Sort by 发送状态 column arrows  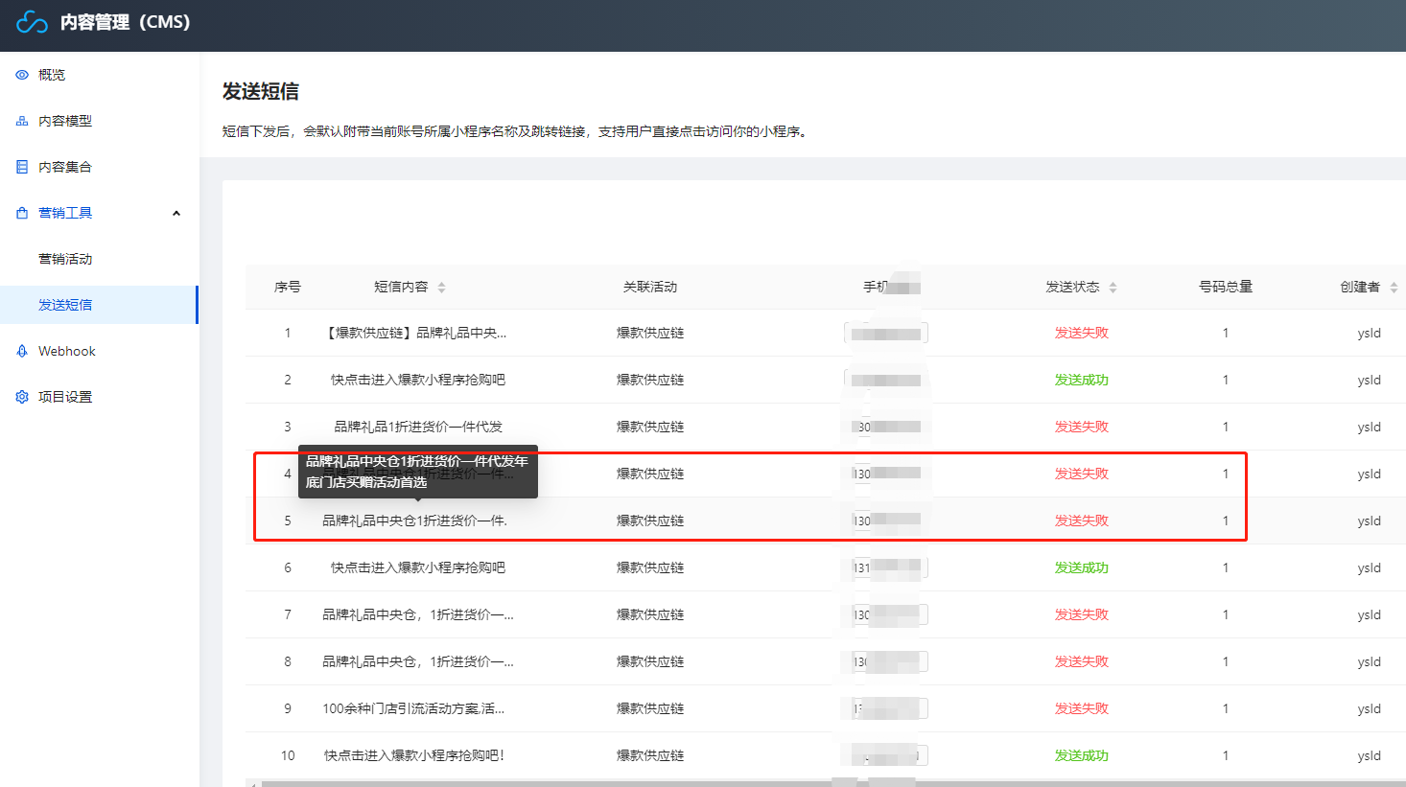[1113, 287]
